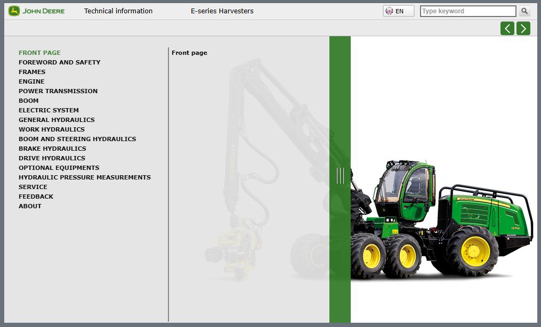Select the FRONT PAGE entry
Image resolution: width=541 pixels, height=327 pixels.
(x=39, y=53)
